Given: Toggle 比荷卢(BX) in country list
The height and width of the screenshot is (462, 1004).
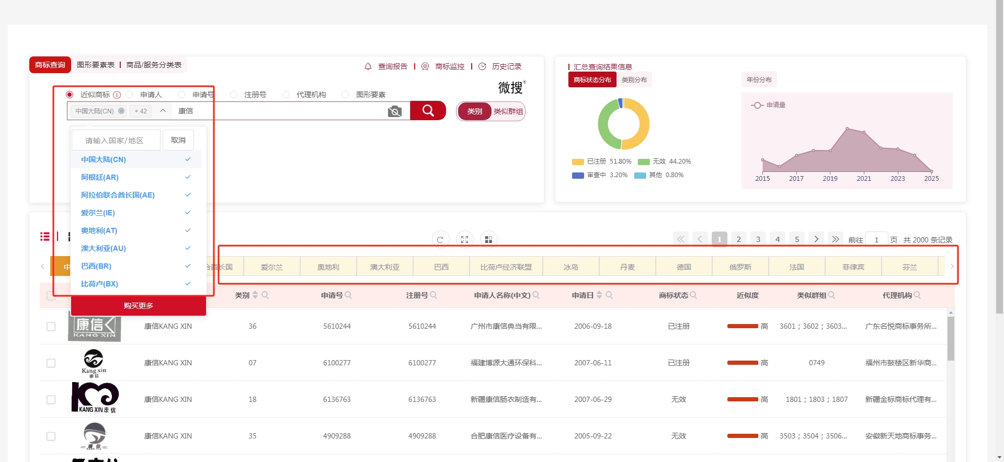Looking at the screenshot, I should click(x=136, y=284).
